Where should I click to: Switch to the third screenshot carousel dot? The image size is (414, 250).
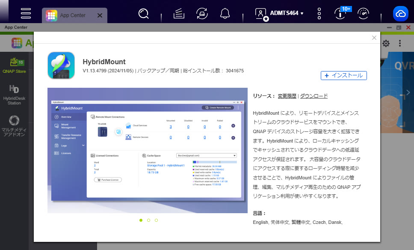(x=157, y=220)
